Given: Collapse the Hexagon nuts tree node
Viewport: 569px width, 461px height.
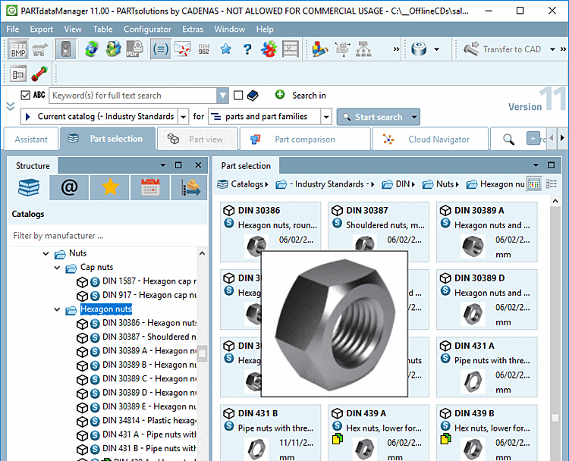Looking at the screenshot, I should tap(58, 309).
